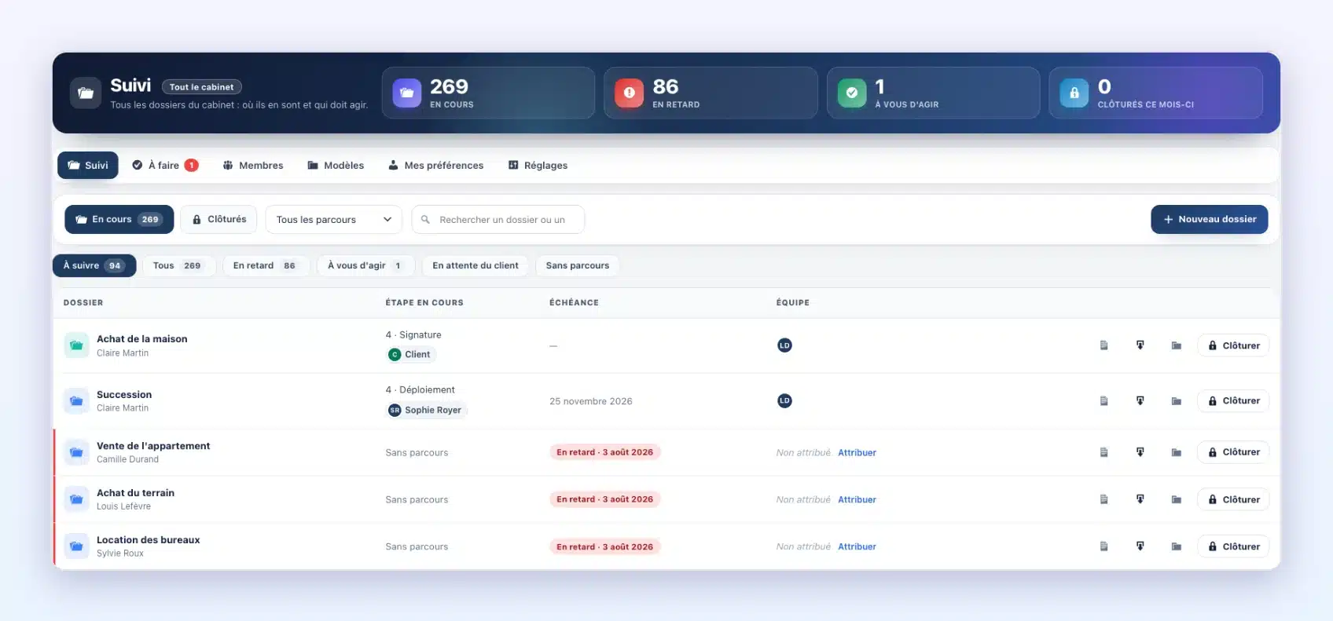Click Attribuer for Location des bureaux
Viewport: 1333px width, 621px height.
coord(857,547)
